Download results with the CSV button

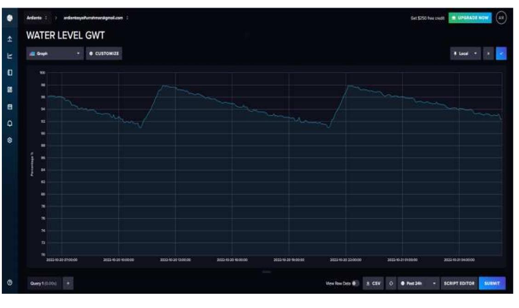(373, 283)
